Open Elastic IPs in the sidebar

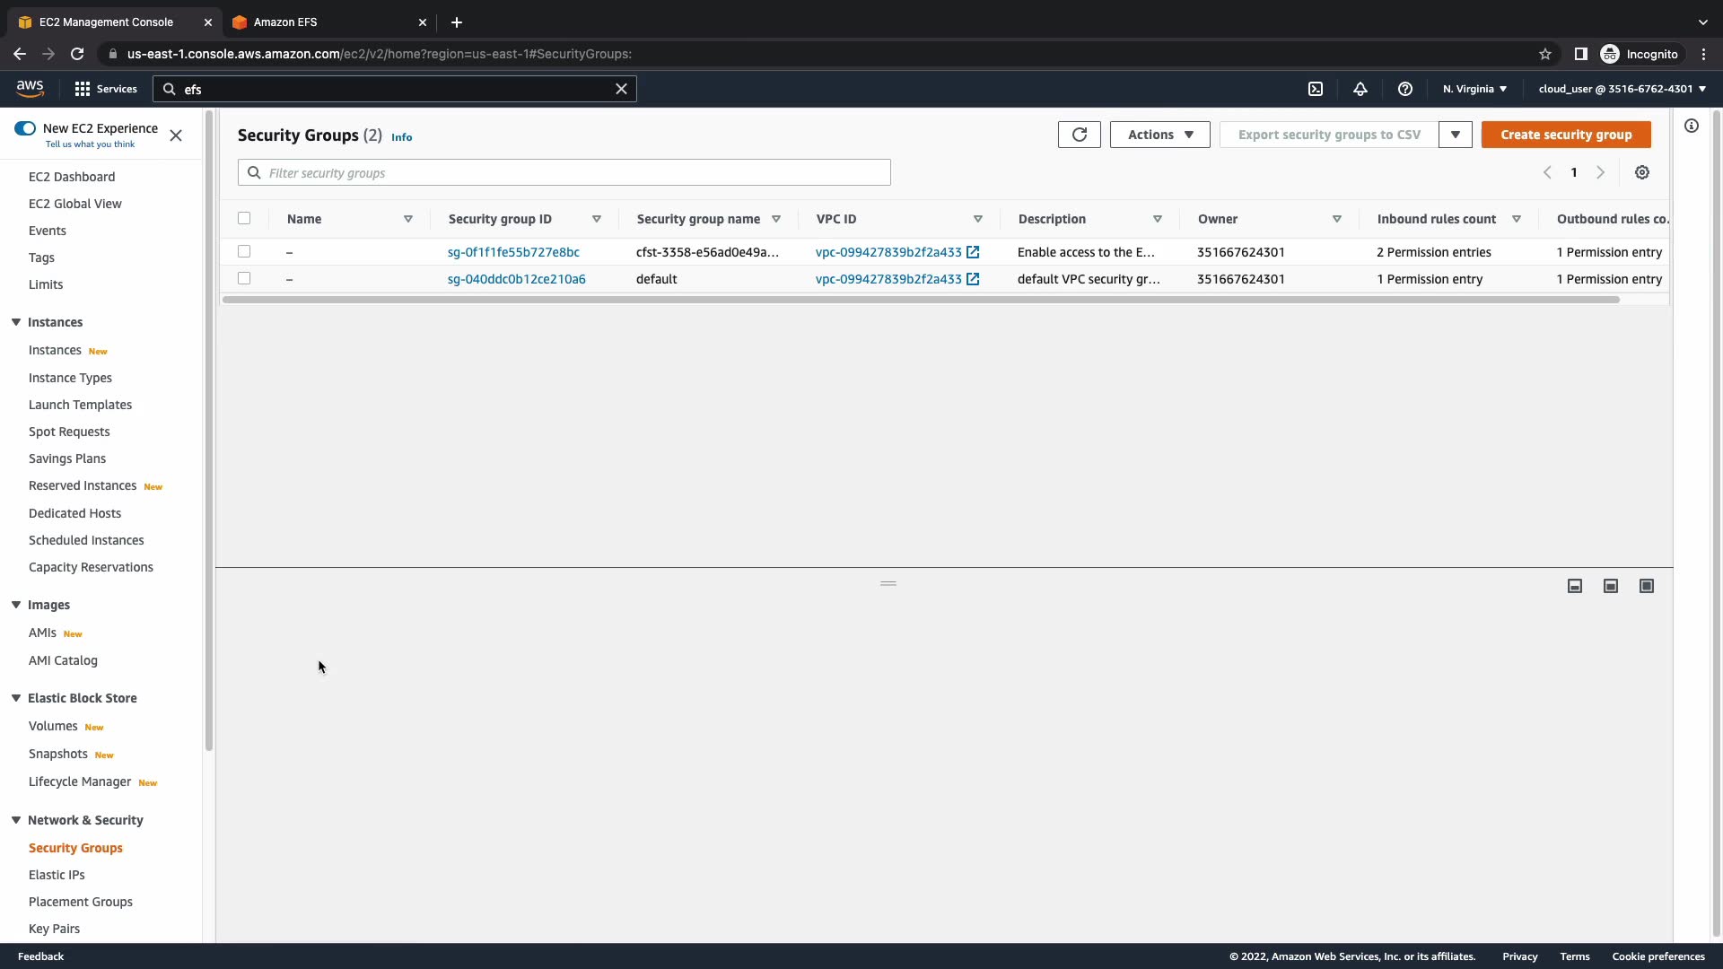click(57, 875)
